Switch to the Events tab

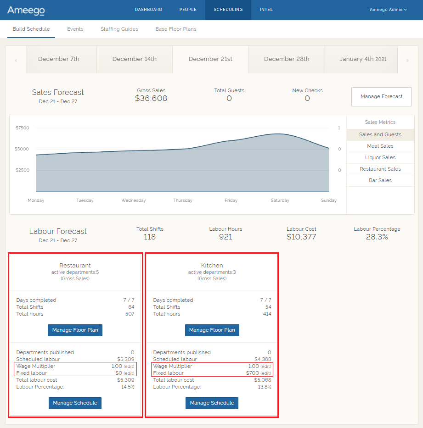[x=75, y=28]
